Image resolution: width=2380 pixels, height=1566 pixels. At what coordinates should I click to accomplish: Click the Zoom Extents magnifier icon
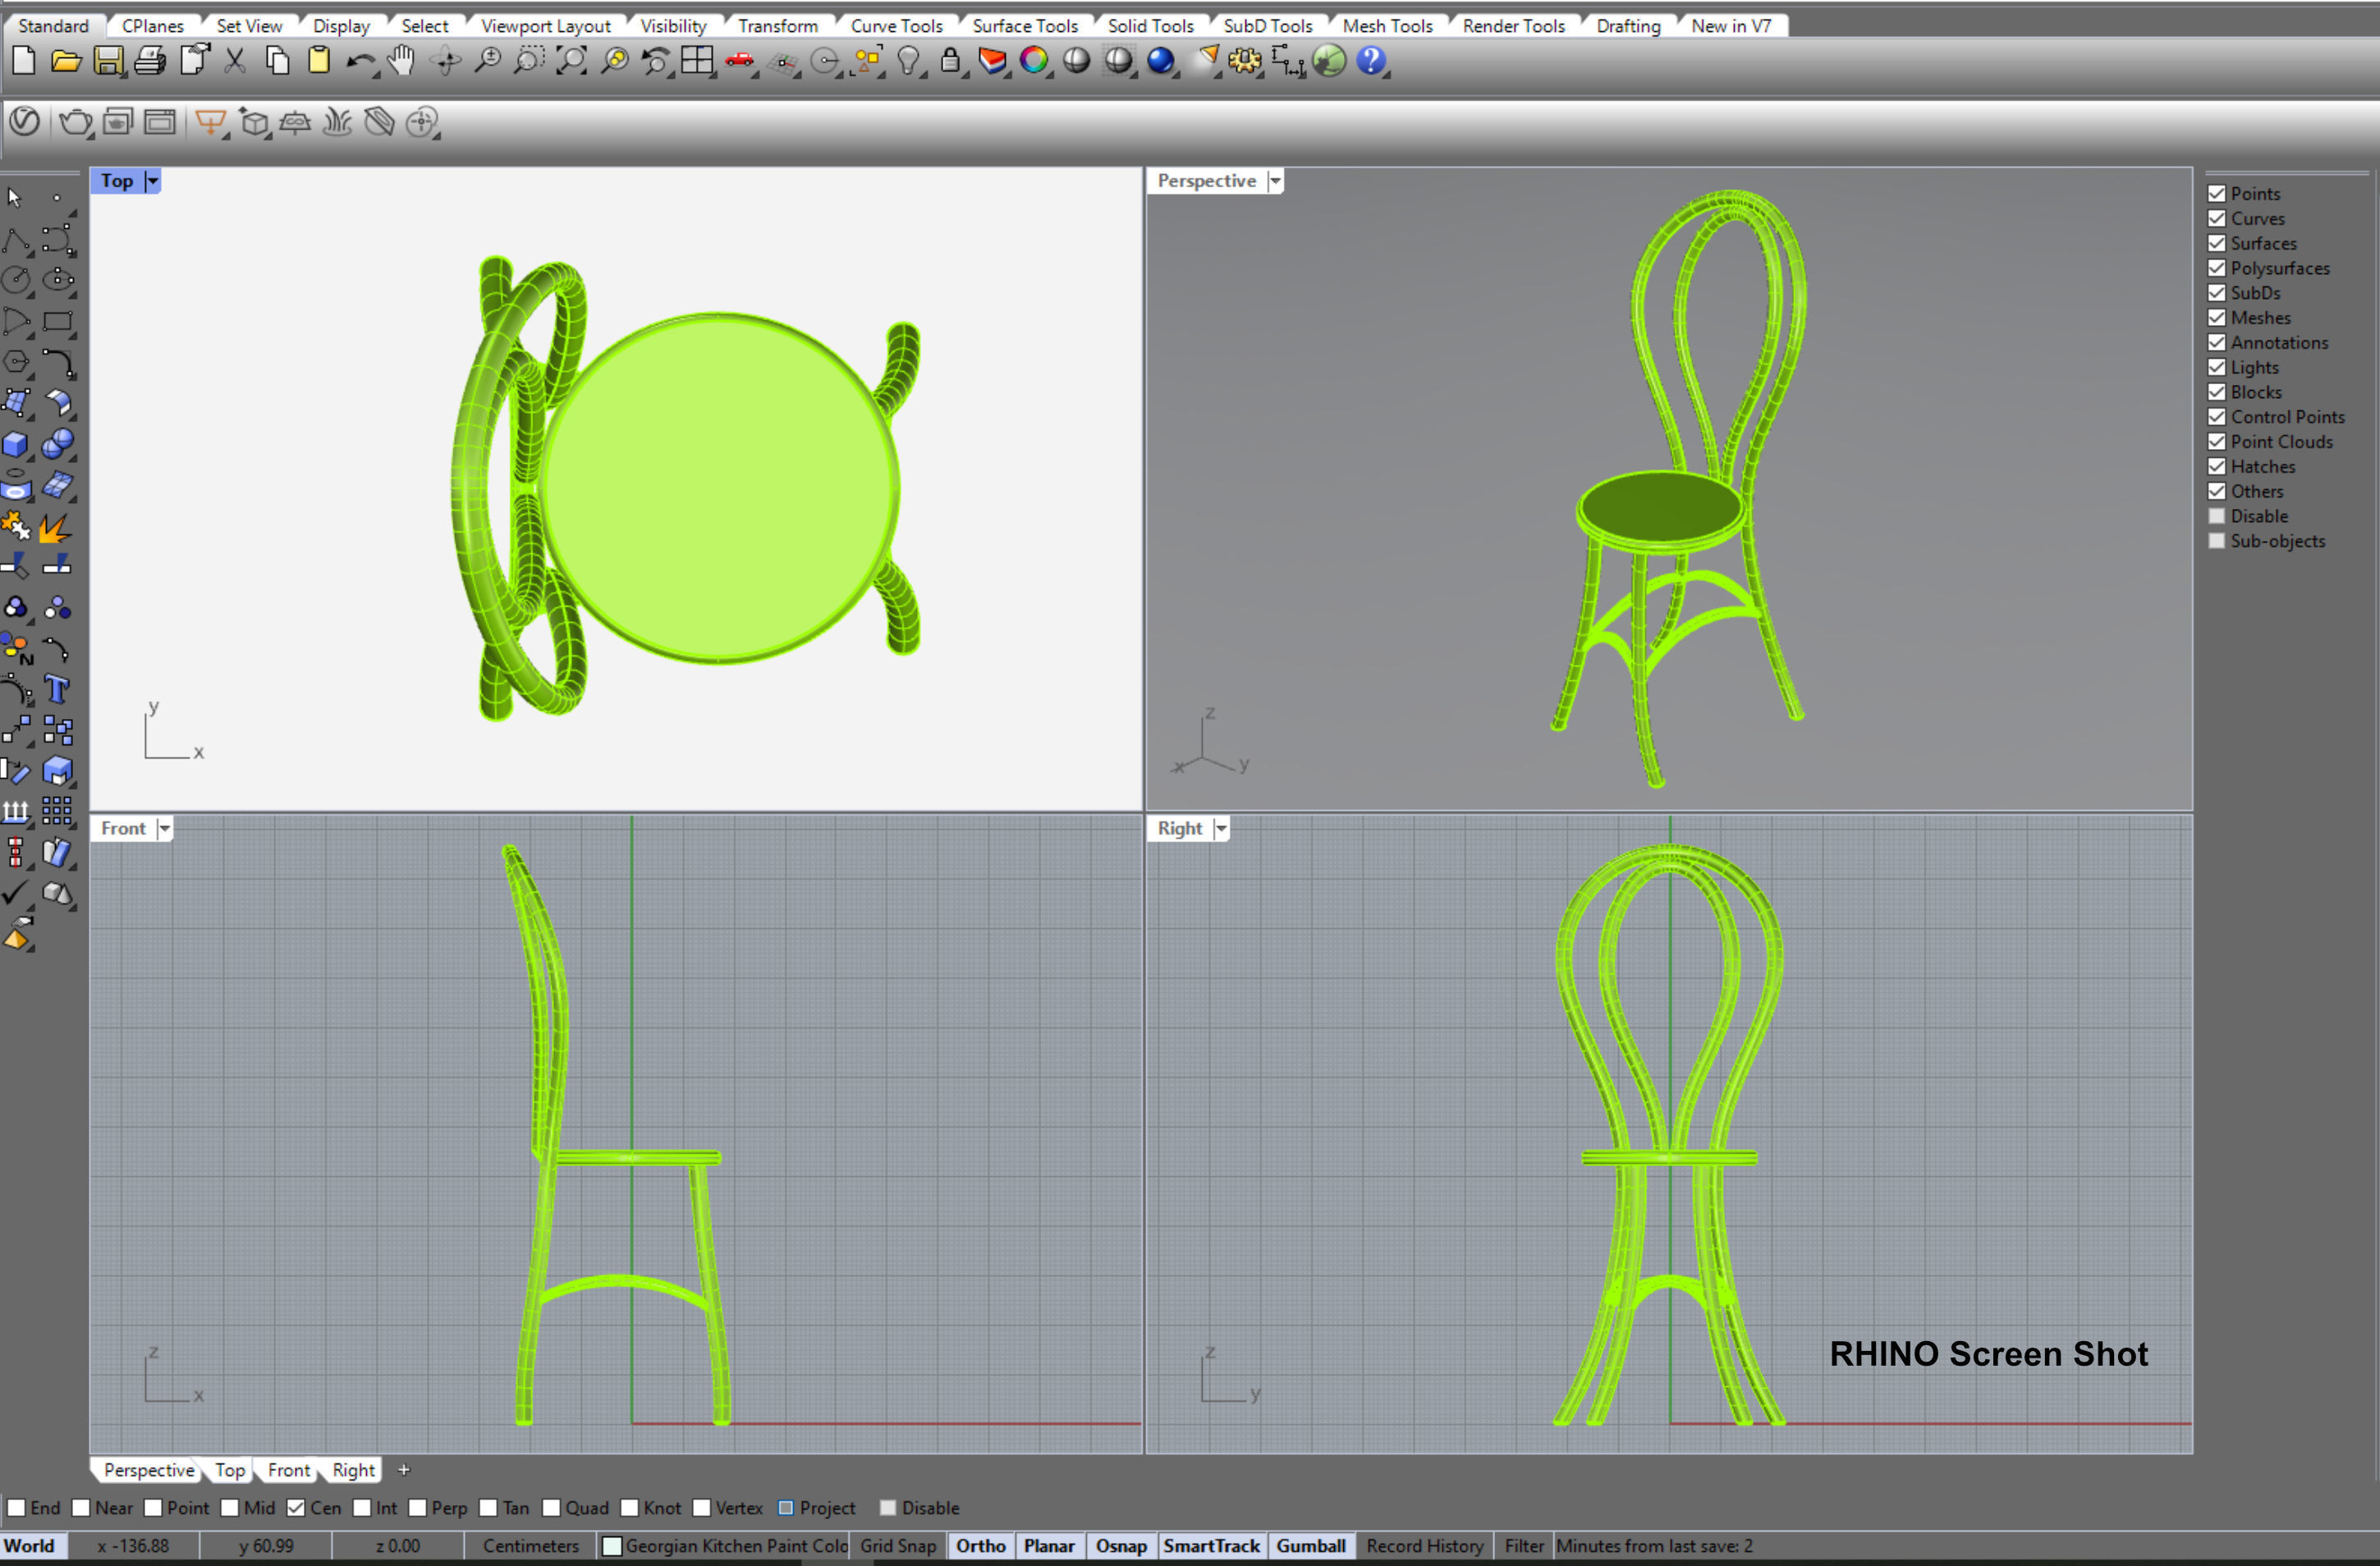click(571, 61)
